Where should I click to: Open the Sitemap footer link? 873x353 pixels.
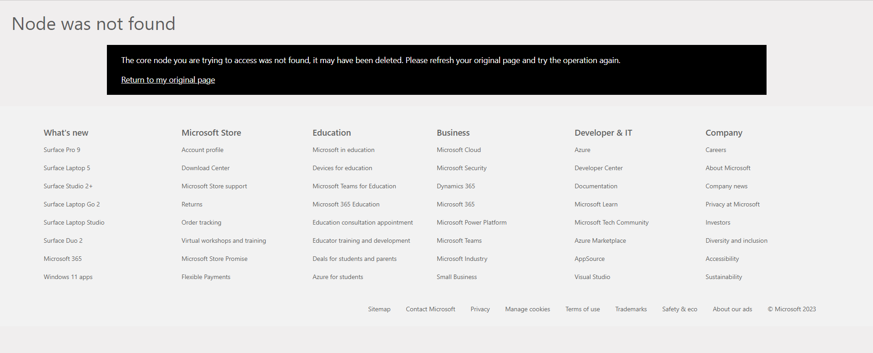point(379,309)
